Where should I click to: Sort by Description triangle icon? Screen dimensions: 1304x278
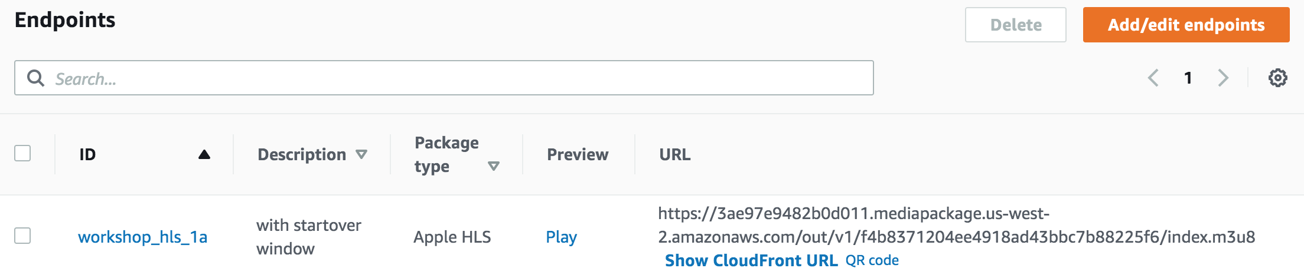click(361, 154)
